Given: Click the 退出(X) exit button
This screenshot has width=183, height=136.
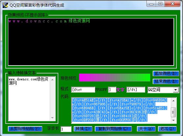Looking at the screenshot, I should coord(167,129).
